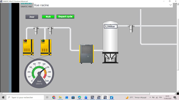Screen dimensions: 179x100
Task: Select the right compressor with green indicator
Action: (46, 47)
